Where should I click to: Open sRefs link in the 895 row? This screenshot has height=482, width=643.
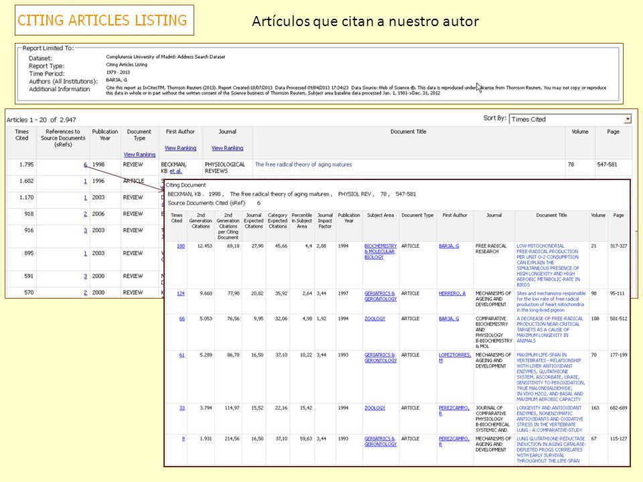[85, 253]
